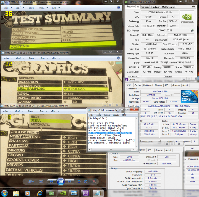
Task: Click the Intel Core i5 logo in CPU-Z
Action: pyautogui.click(x=189, y=97)
